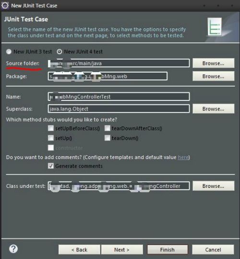Open the help question mark icon
The height and width of the screenshot is (259, 240).
click(x=13, y=249)
